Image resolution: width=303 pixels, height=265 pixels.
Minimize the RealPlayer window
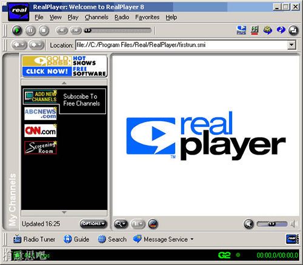(277, 7)
